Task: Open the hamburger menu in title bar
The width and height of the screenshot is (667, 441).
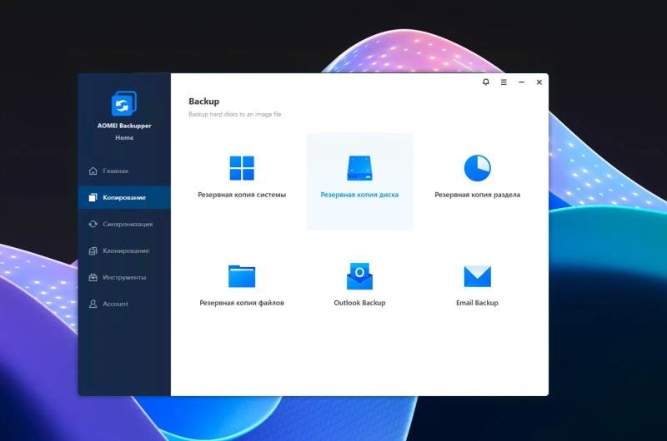Action: click(x=504, y=82)
